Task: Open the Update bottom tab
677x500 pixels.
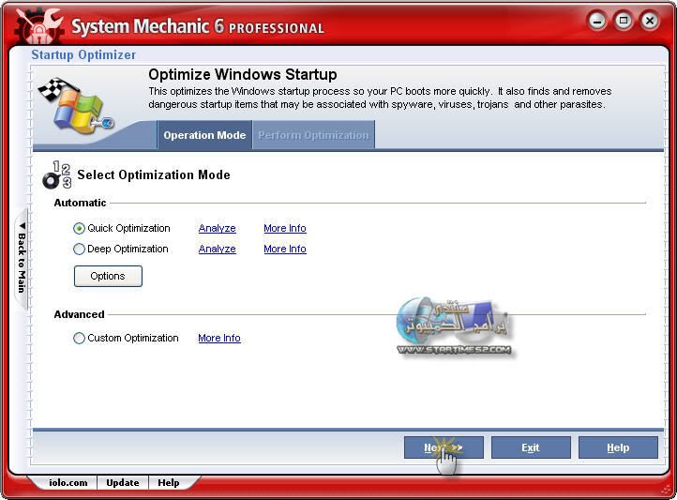Action: point(123,483)
